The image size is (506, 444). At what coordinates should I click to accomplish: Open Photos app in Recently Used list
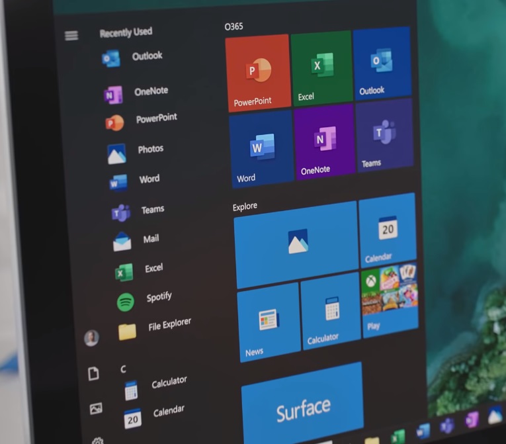point(136,152)
